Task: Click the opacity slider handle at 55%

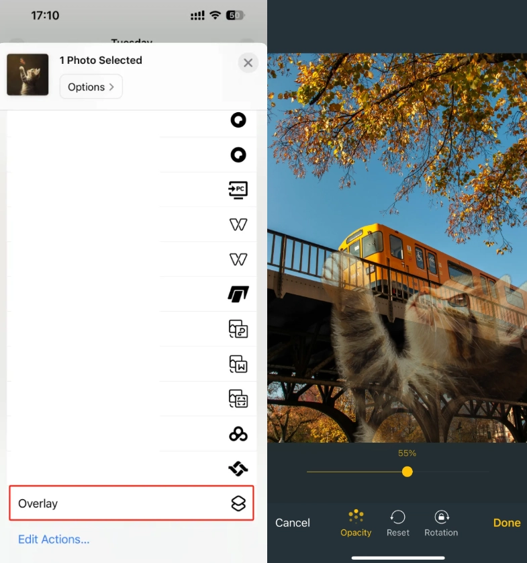Action: pos(407,472)
